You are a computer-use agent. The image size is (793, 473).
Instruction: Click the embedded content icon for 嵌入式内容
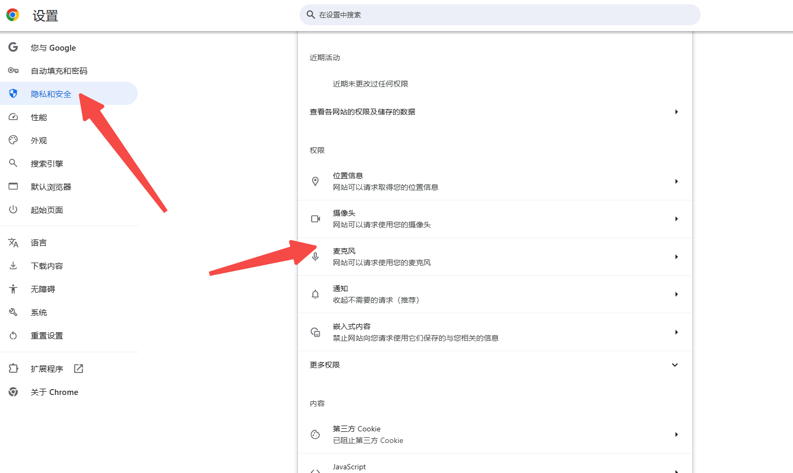coord(315,332)
